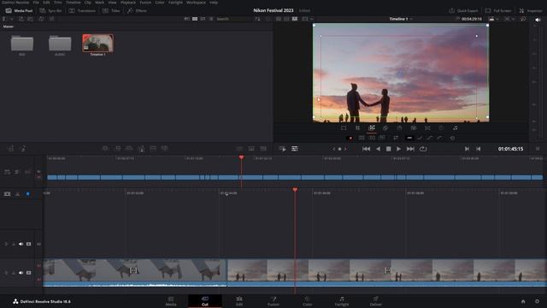Open project settings gear
This screenshot has height=308, width=547.
coord(537,301)
